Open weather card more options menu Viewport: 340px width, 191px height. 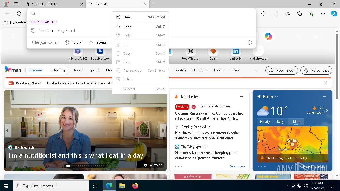pos(324,97)
